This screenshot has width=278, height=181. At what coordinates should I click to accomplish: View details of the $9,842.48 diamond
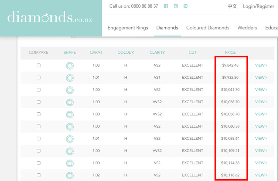click(261, 65)
